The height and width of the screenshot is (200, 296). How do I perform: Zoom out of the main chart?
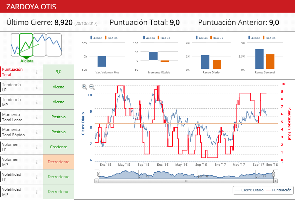tap(92, 87)
